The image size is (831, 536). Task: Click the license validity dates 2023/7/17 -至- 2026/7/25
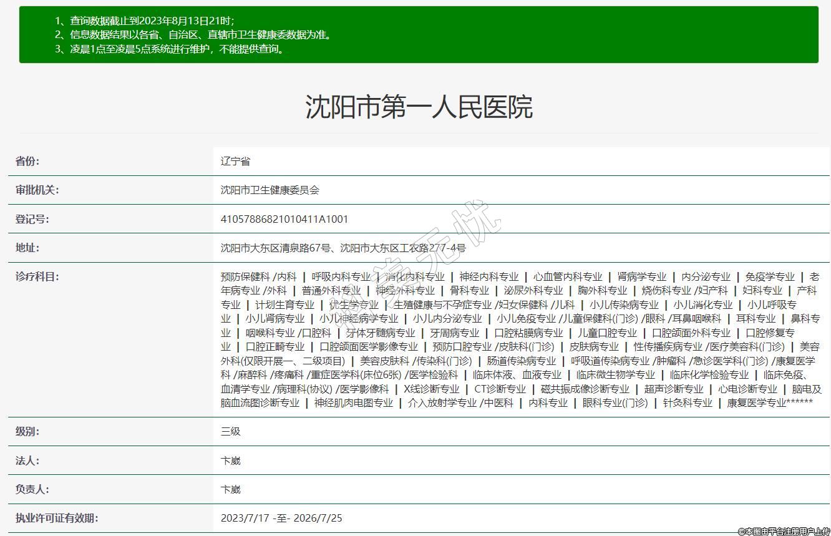click(281, 518)
